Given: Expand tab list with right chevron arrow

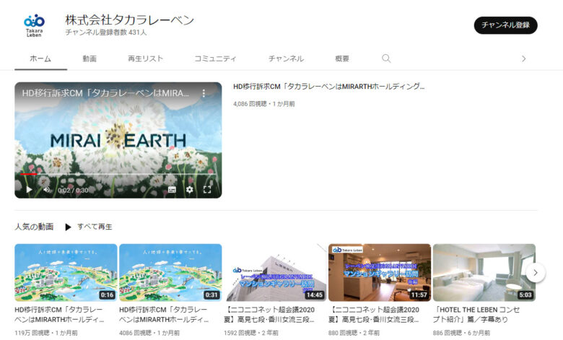Looking at the screenshot, I should click(523, 58).
